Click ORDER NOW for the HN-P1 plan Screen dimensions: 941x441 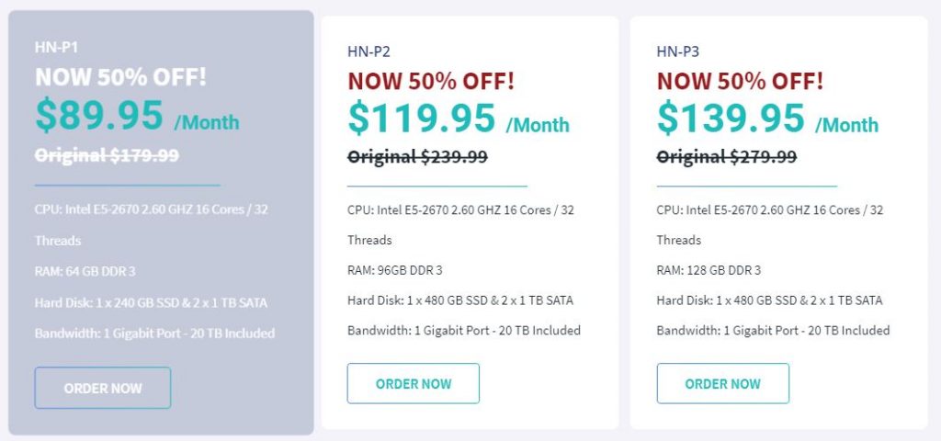tap(103, 388)
